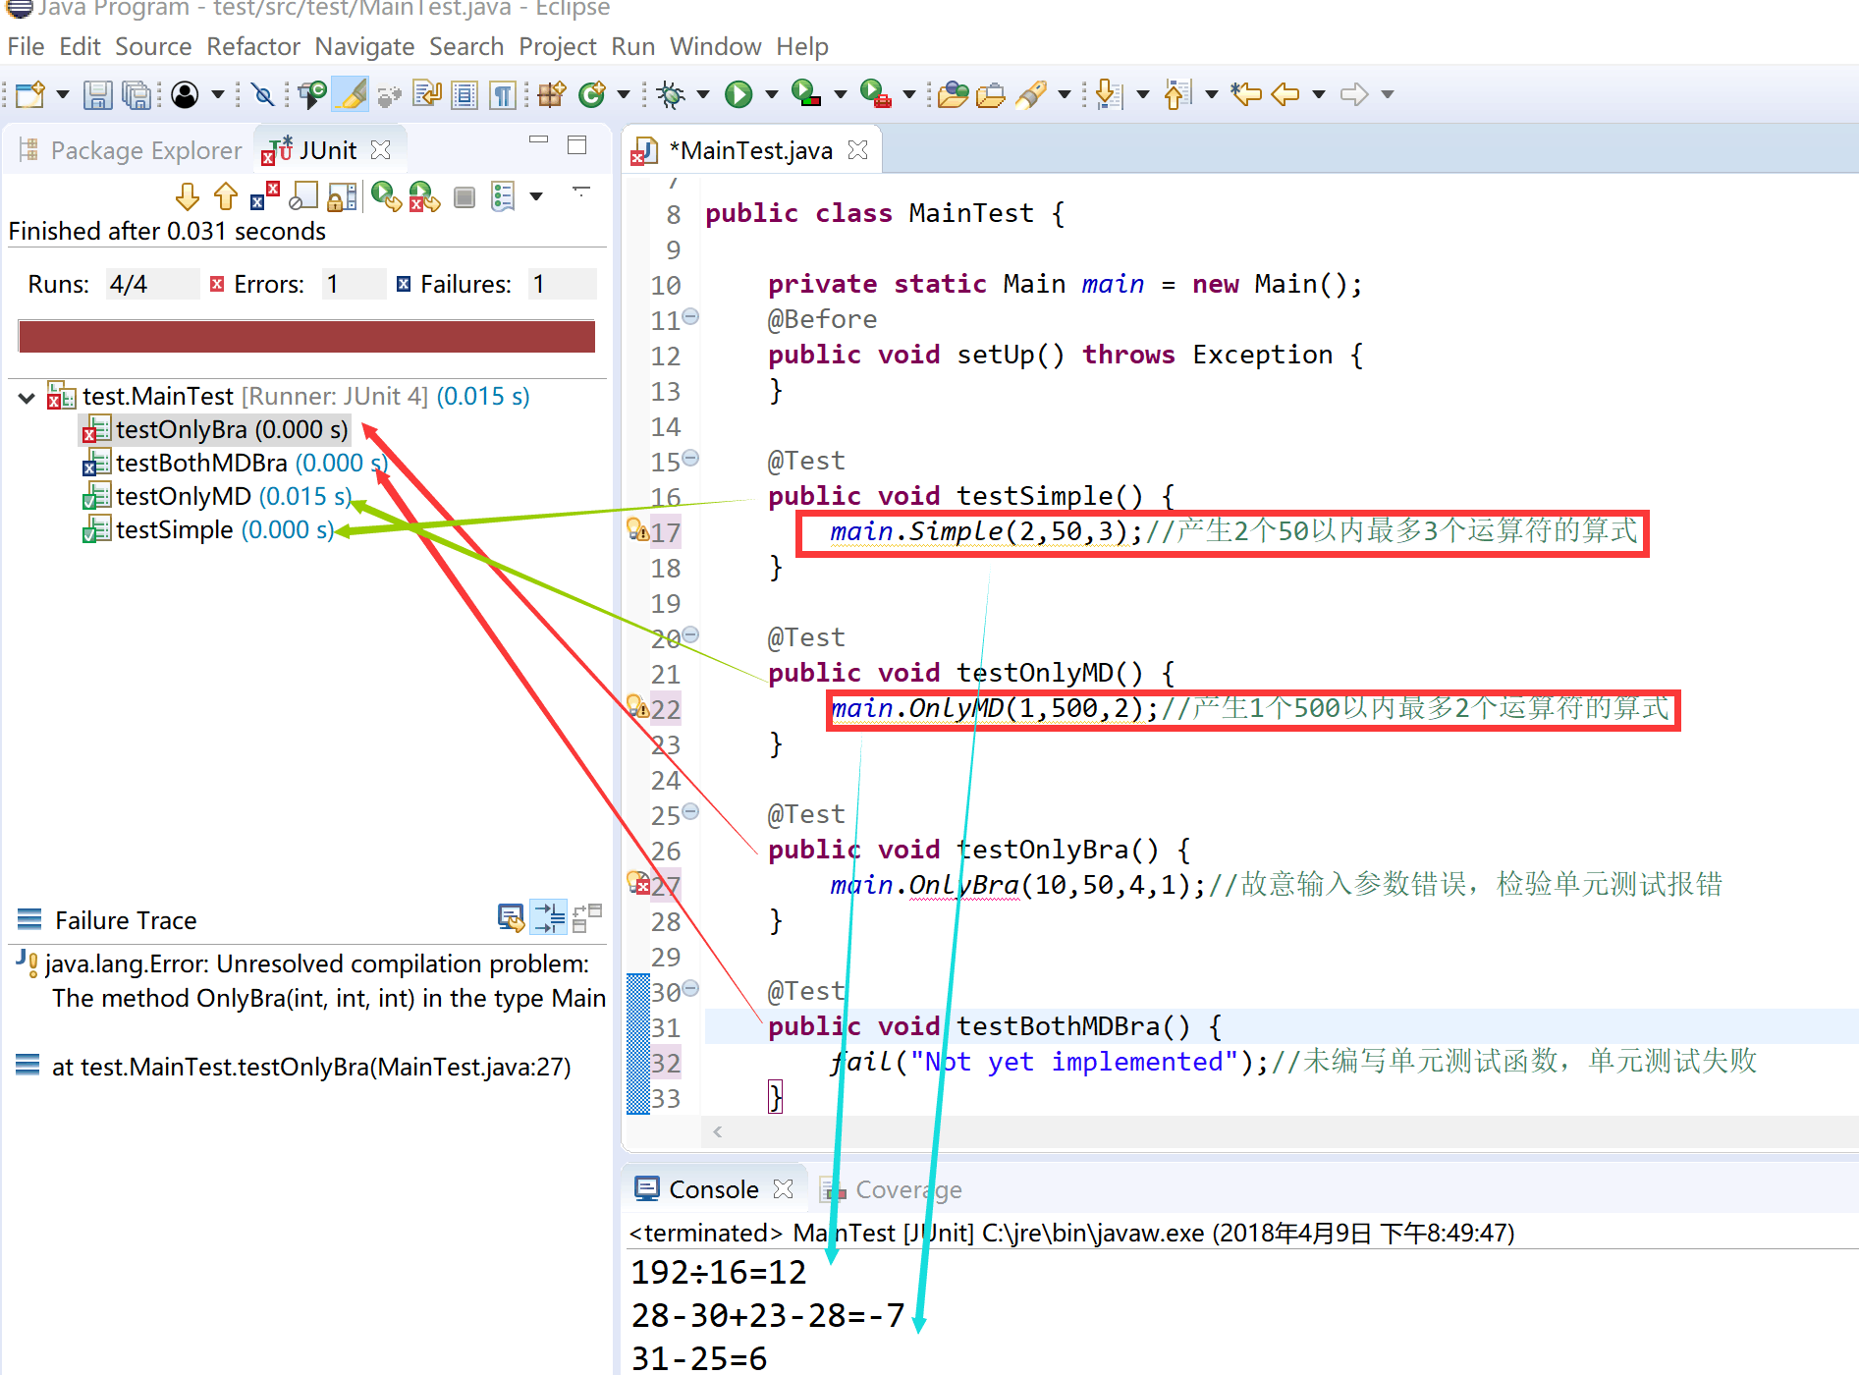Toggle the JUnit Scroll Lock button
Viewport: 1859px width, 1375px height.
[342, 197]
